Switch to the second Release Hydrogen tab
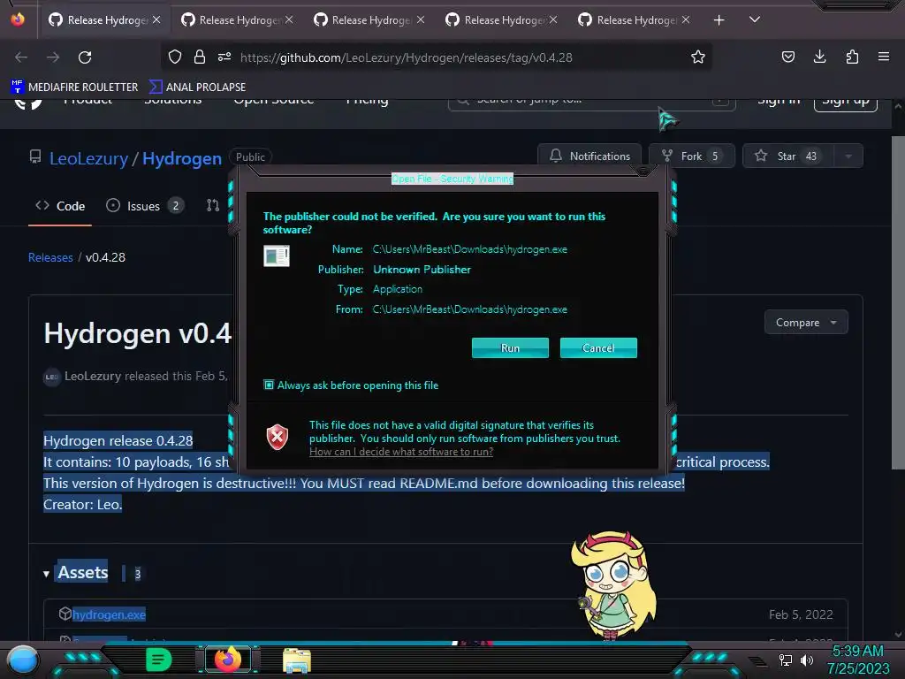905x679 pixels. click(x=238, y=20)
